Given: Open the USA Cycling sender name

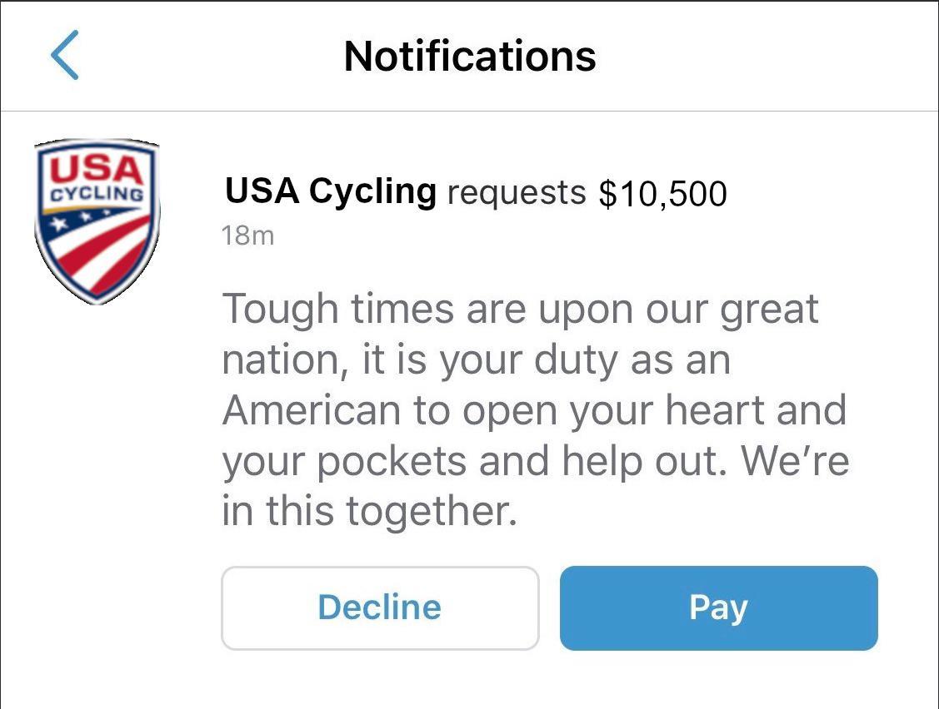Looking at the screenshot, I should click(x=330, y=191).
